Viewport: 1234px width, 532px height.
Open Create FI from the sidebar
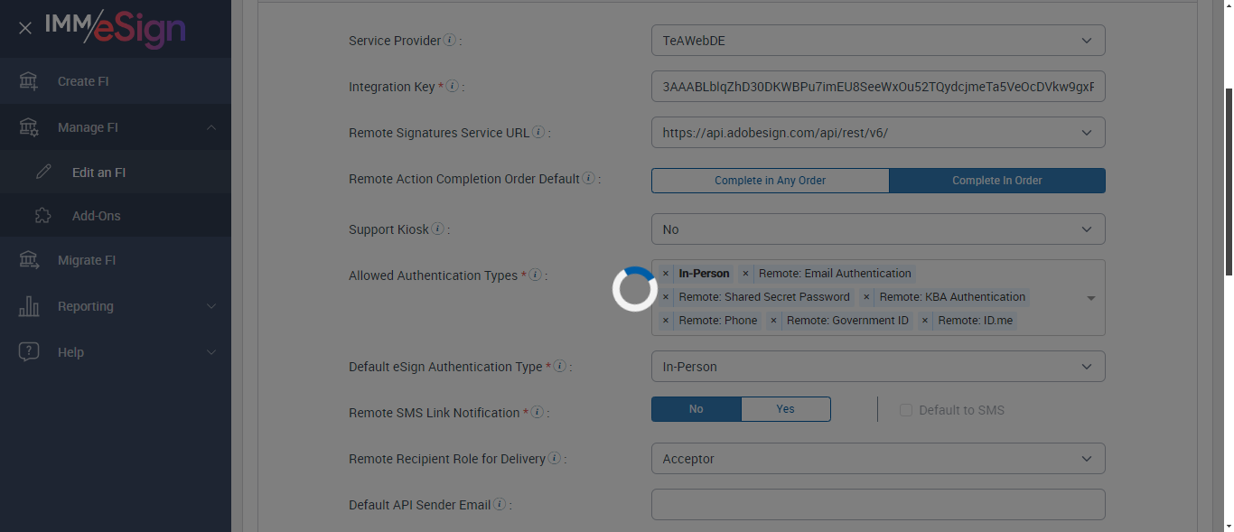pos(83,81)
